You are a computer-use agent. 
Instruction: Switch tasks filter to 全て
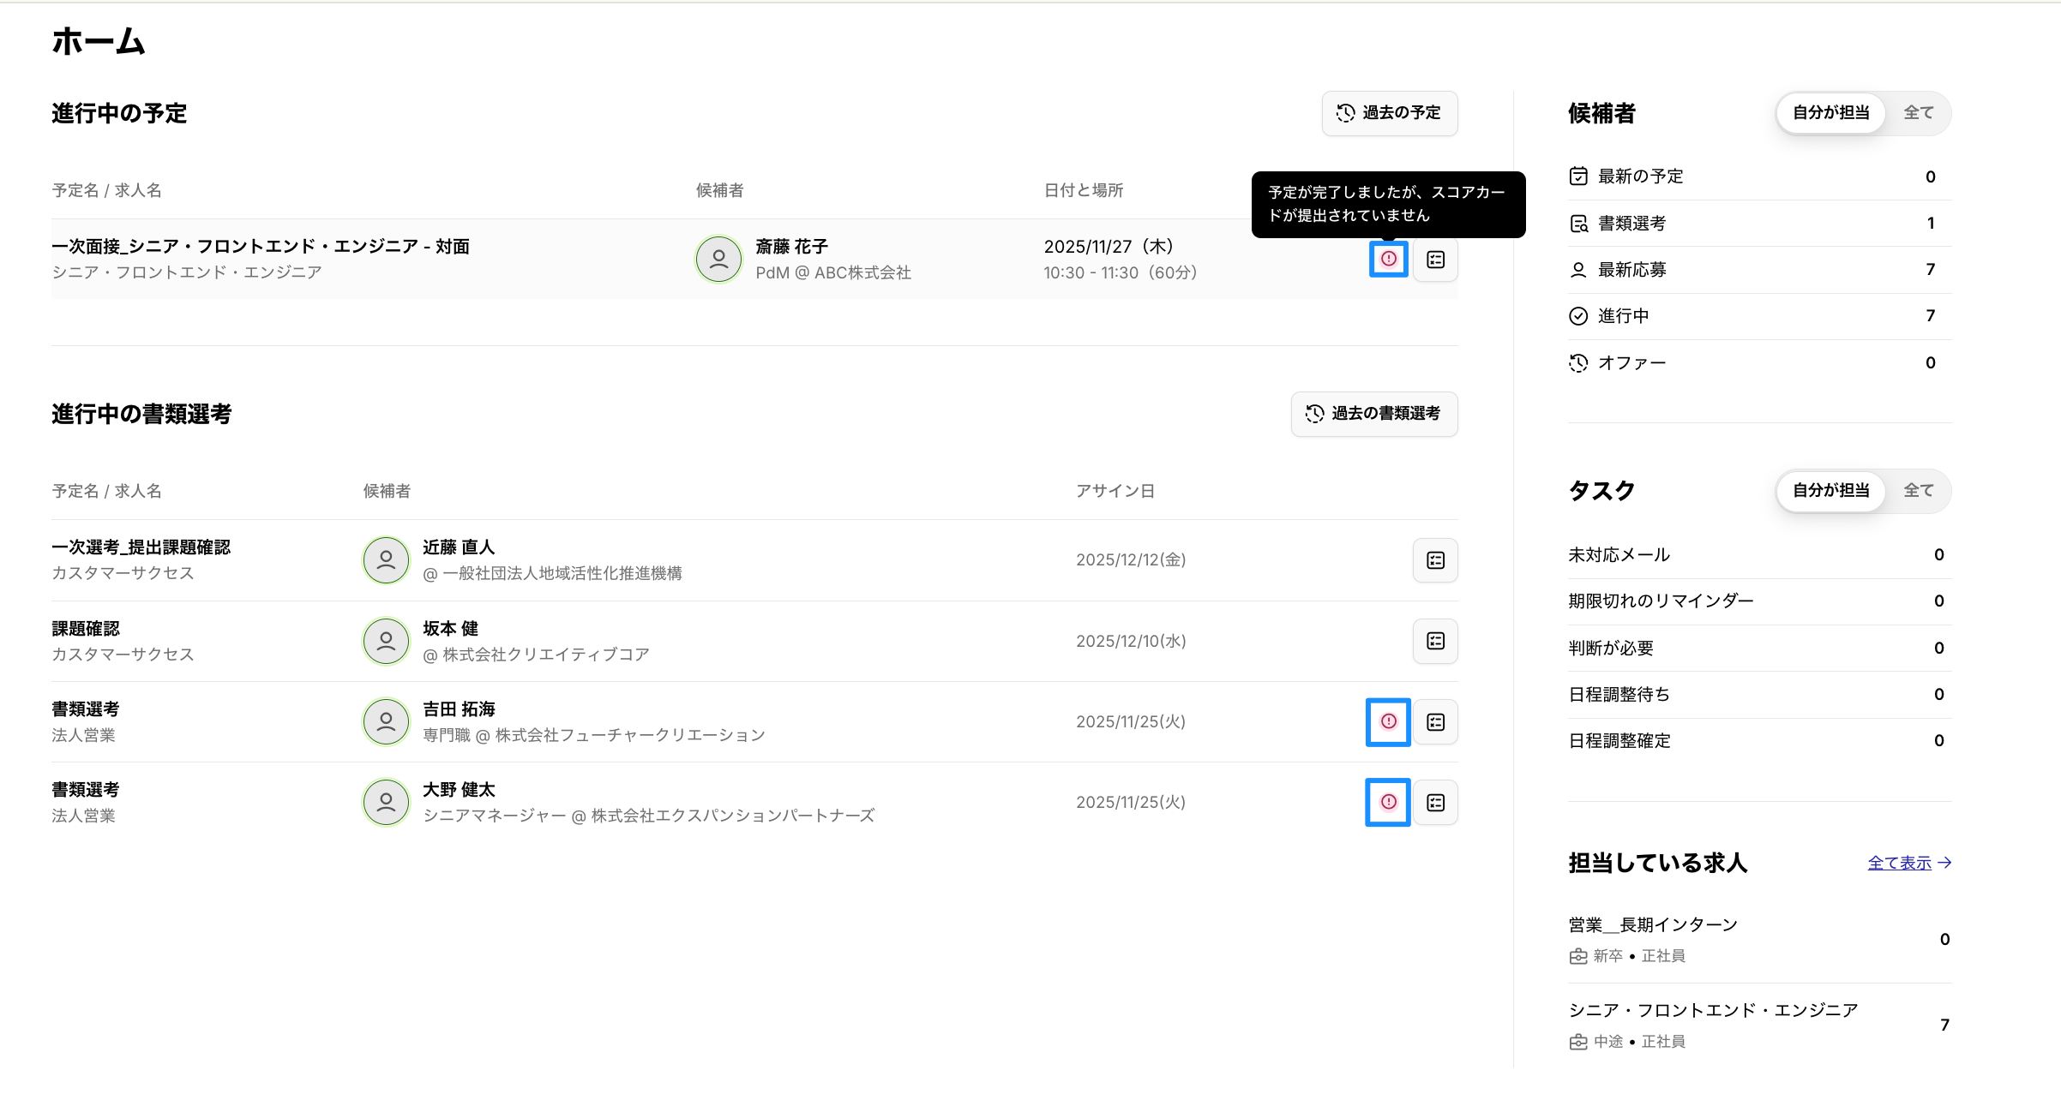[1918, 491]
